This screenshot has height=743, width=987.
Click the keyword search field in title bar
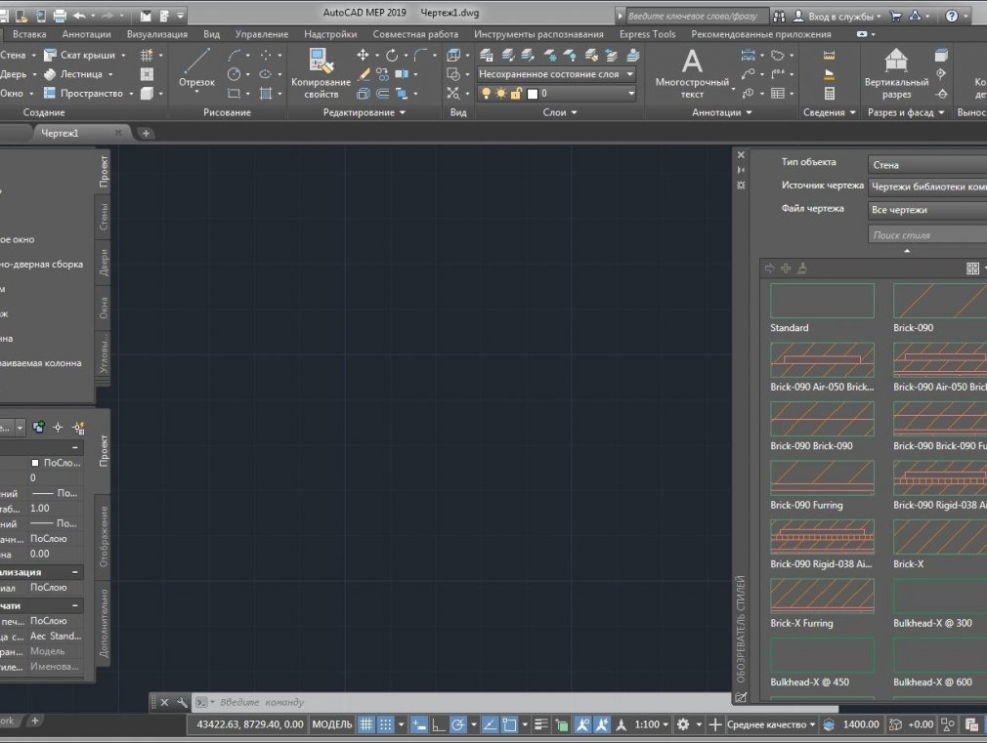pyautogui.click(x=696, y=16)
